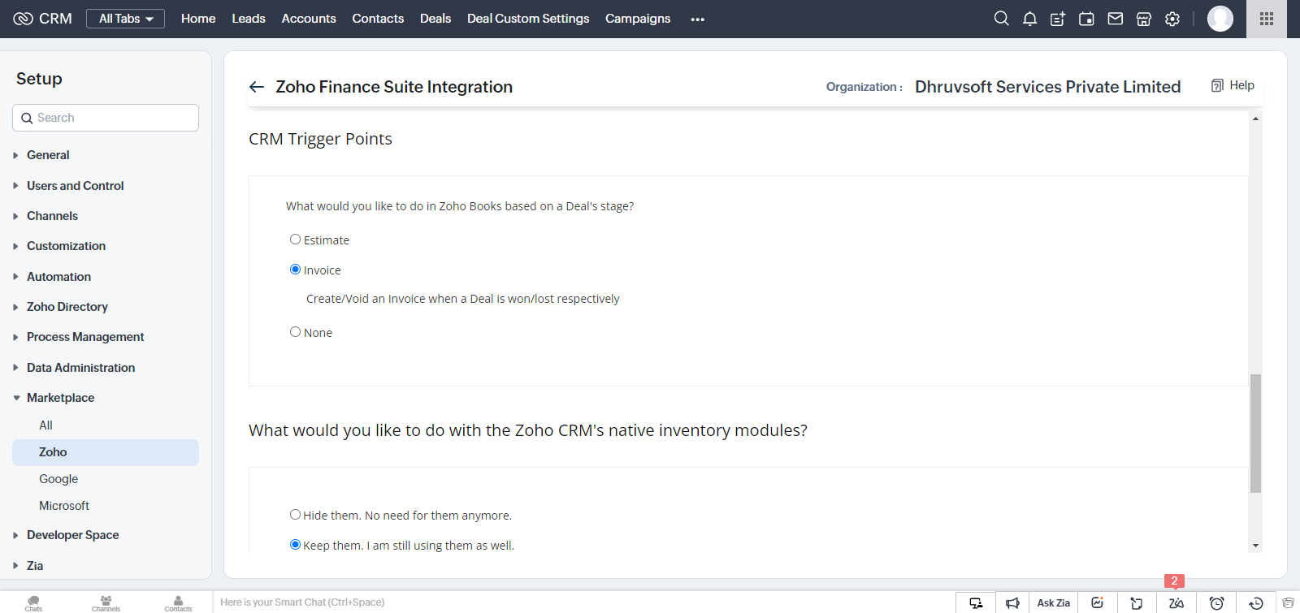Screen dimensions: 1300x613
Task: Click the quick create icon in header
Action: coord(1058,19)
